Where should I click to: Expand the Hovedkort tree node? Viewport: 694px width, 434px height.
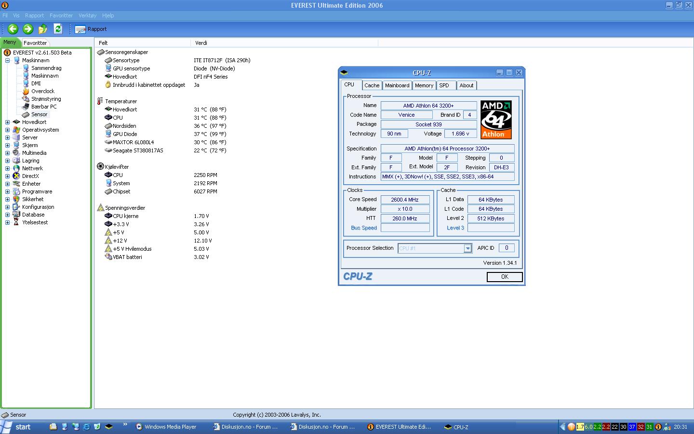pos(7,122)
